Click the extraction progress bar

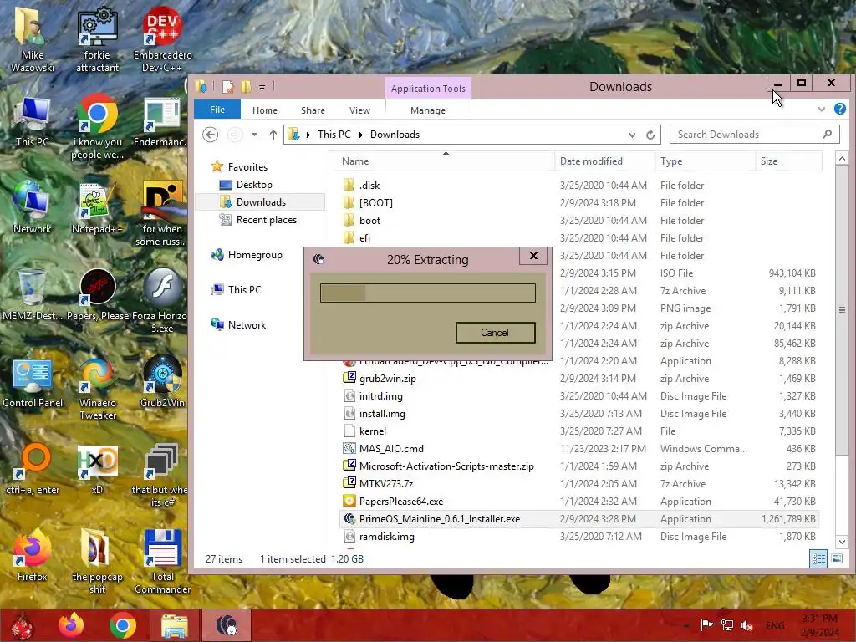(427, 293)
